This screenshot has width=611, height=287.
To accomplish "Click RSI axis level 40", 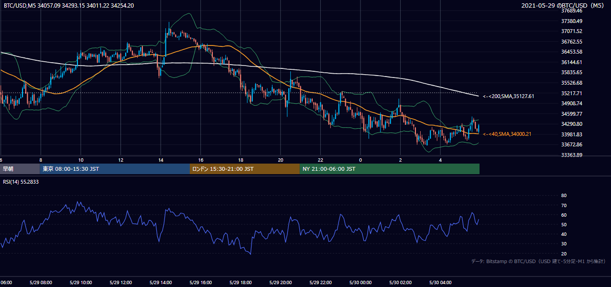I will (564, 234).
